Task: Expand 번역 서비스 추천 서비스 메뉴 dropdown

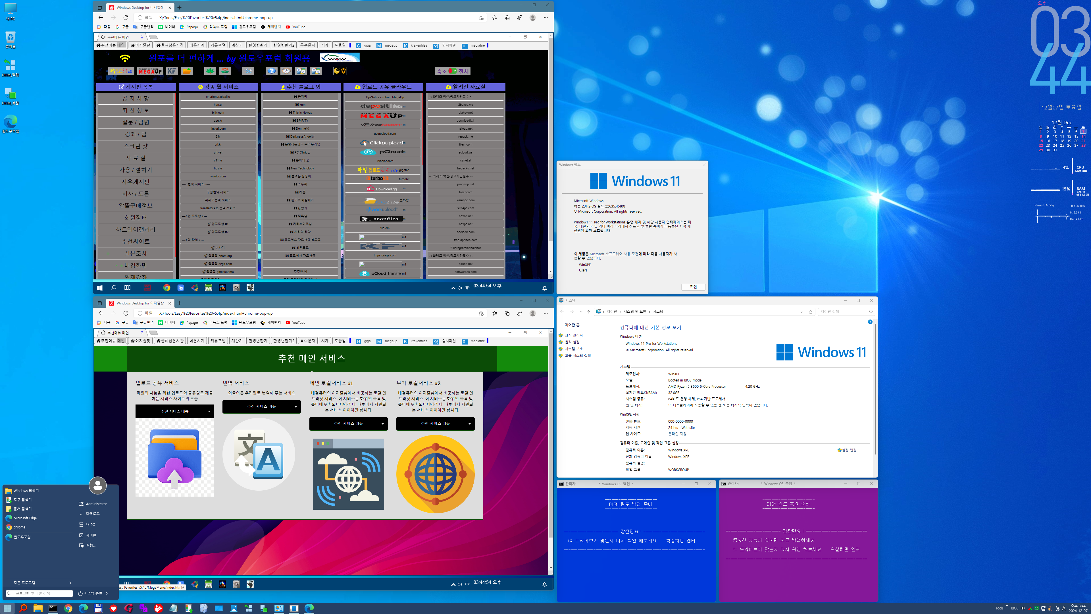Action: tap(261, 406)
